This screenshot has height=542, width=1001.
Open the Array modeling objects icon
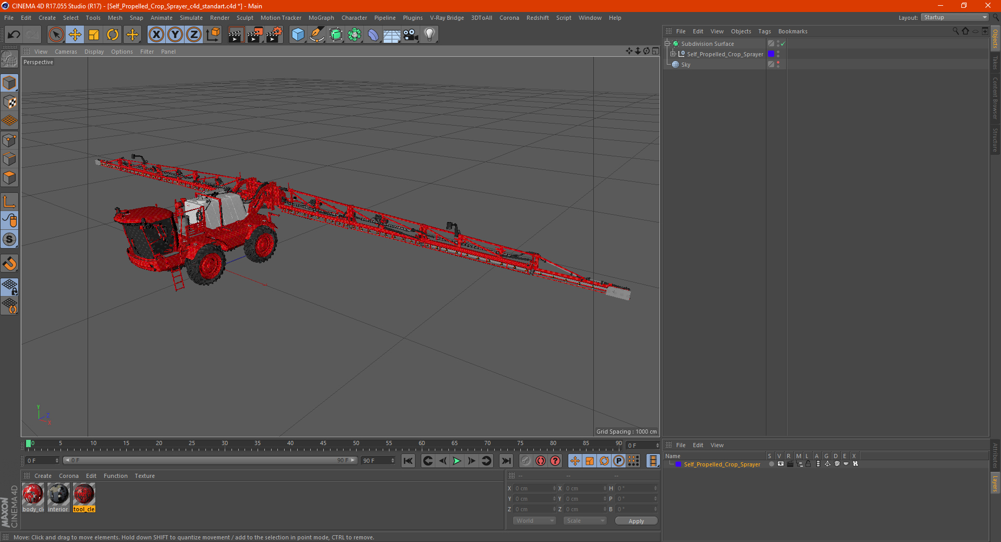(355, 35)
